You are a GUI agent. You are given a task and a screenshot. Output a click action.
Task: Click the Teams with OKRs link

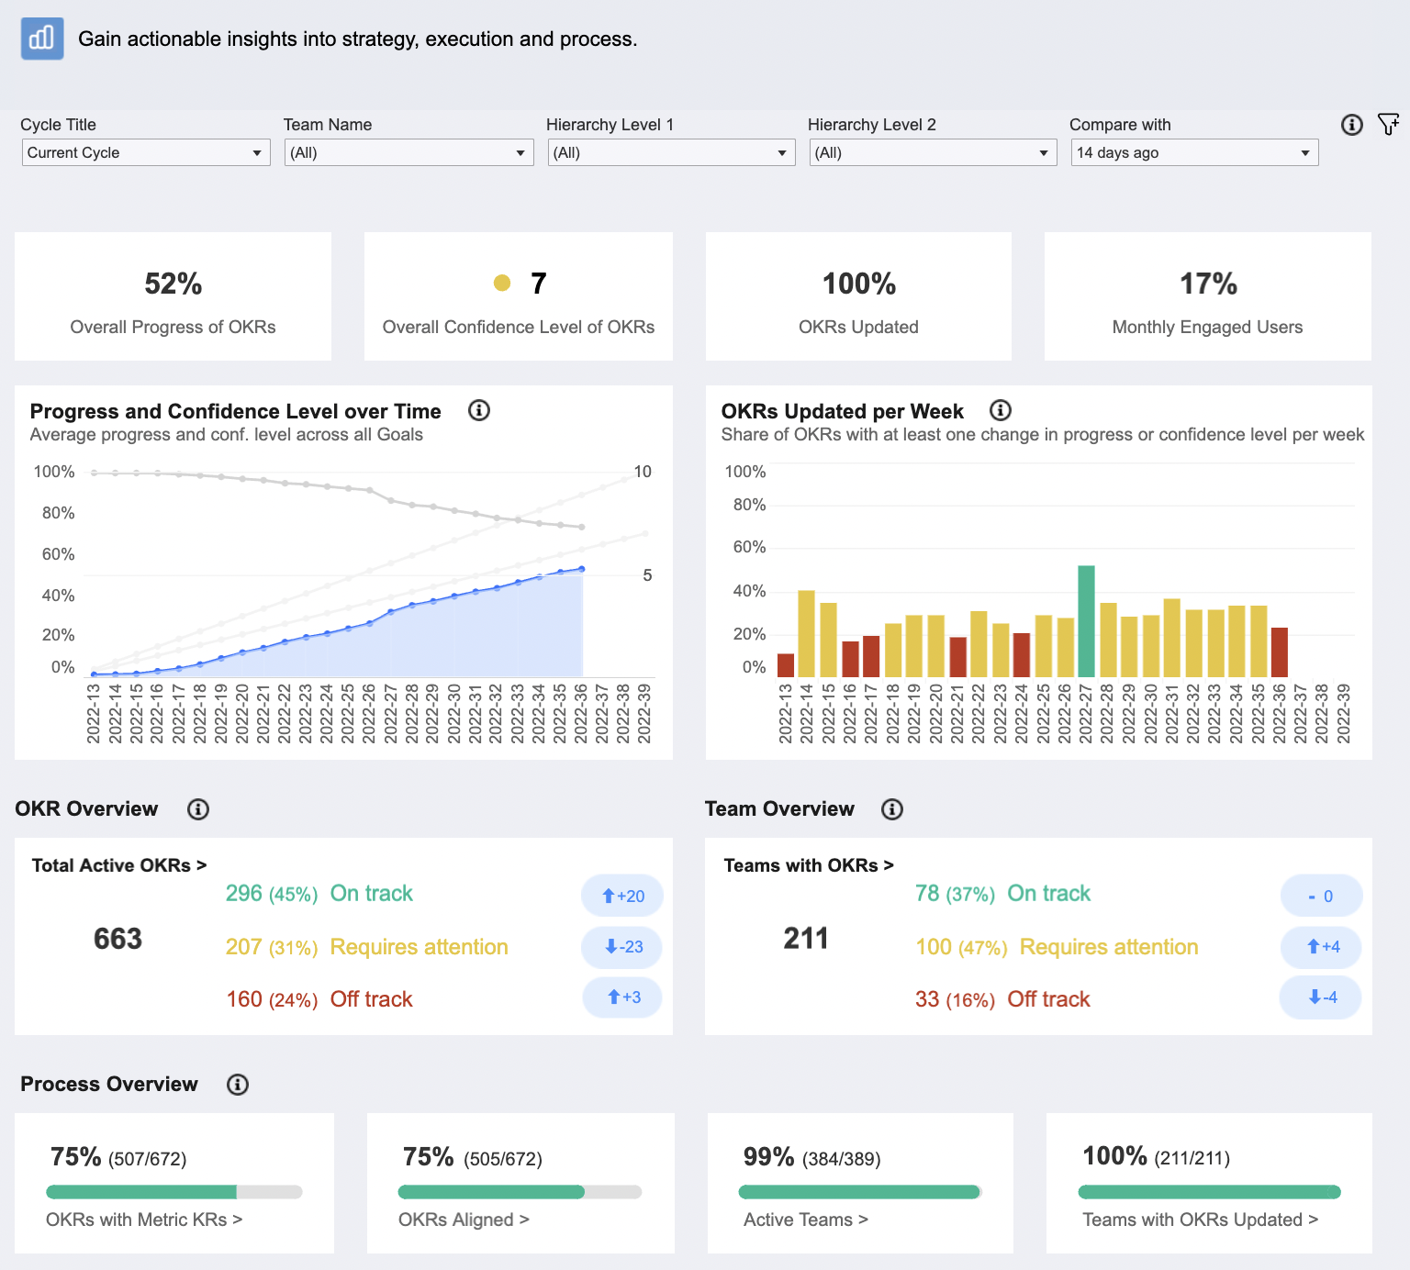(x=808, y=864)
